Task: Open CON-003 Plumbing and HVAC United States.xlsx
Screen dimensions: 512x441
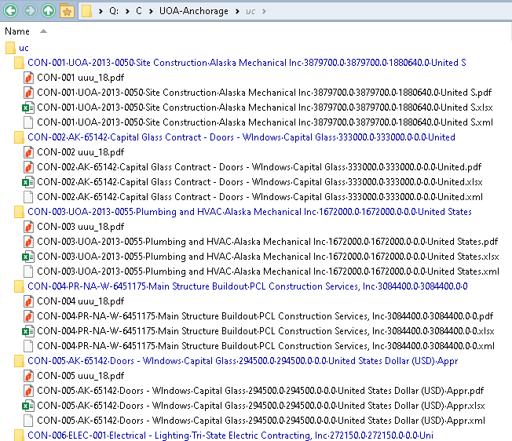Action: click(268, 257)
